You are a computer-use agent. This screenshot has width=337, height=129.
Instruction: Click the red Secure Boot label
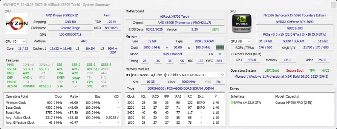point(295,71)
